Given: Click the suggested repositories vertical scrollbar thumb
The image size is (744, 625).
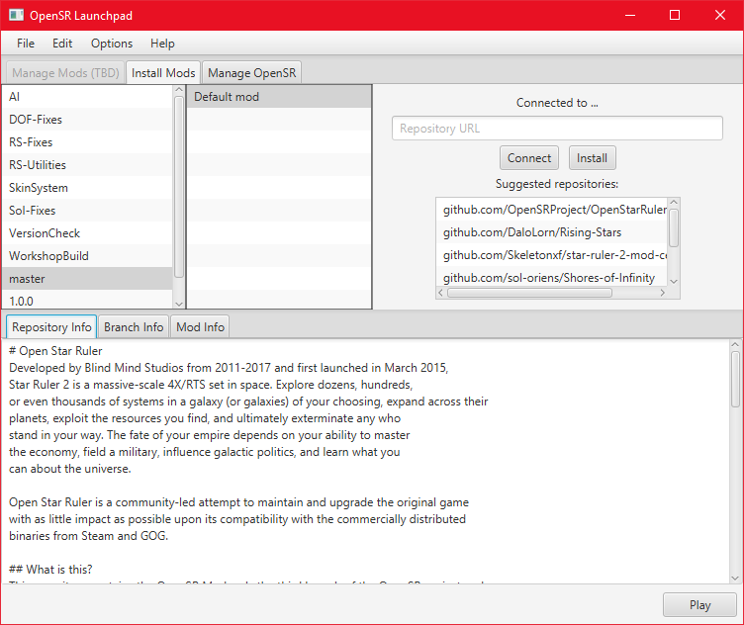Looking at the screenshot, I should point(674,228).
